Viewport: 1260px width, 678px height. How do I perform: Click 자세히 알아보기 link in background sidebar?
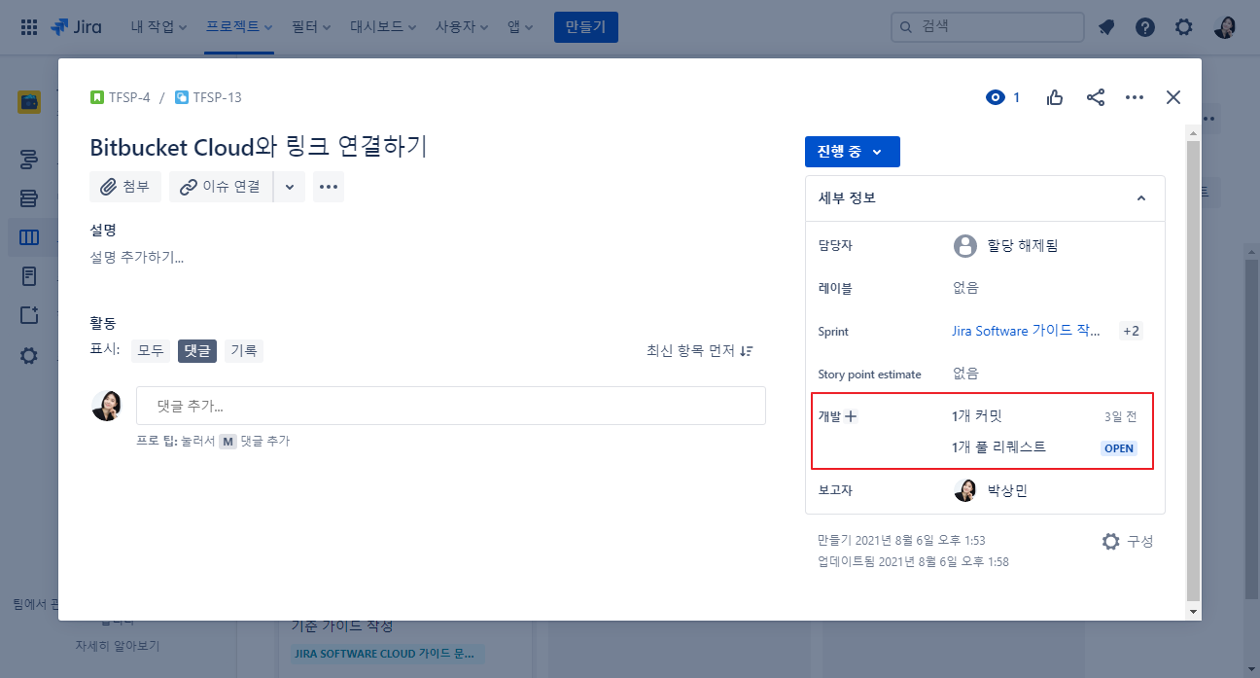[x=118, y=646]
